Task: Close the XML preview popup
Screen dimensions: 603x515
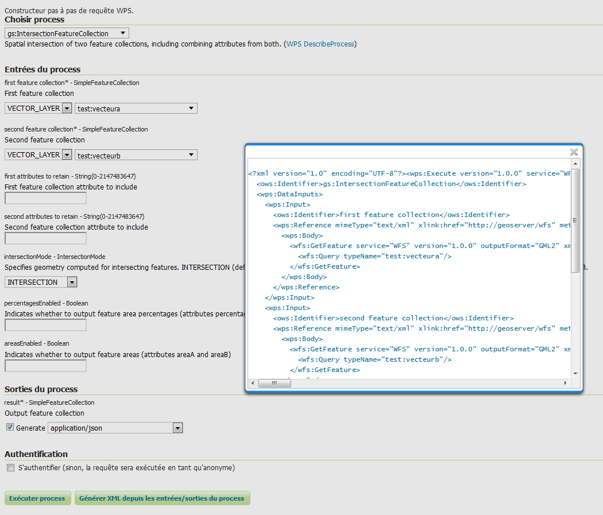Action: pyautogui.click(x=574, y=152)
